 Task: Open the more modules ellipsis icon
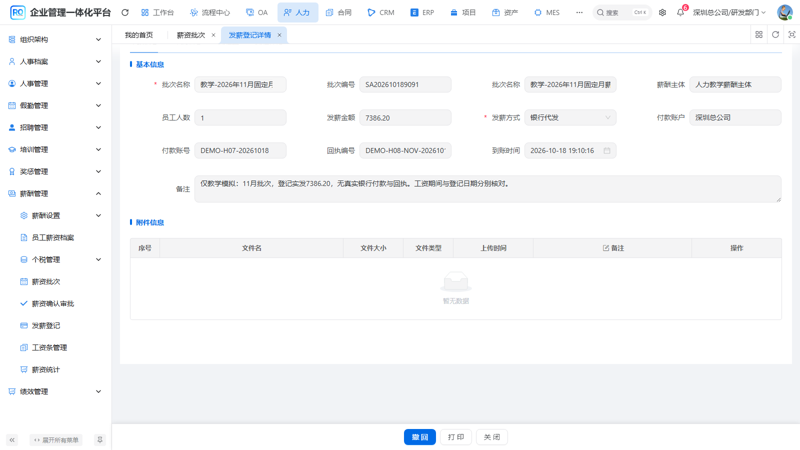click(x=579, y=12)
